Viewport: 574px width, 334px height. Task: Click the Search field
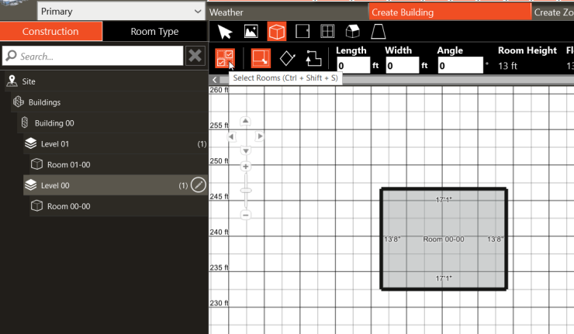click(x=92, y=56)
